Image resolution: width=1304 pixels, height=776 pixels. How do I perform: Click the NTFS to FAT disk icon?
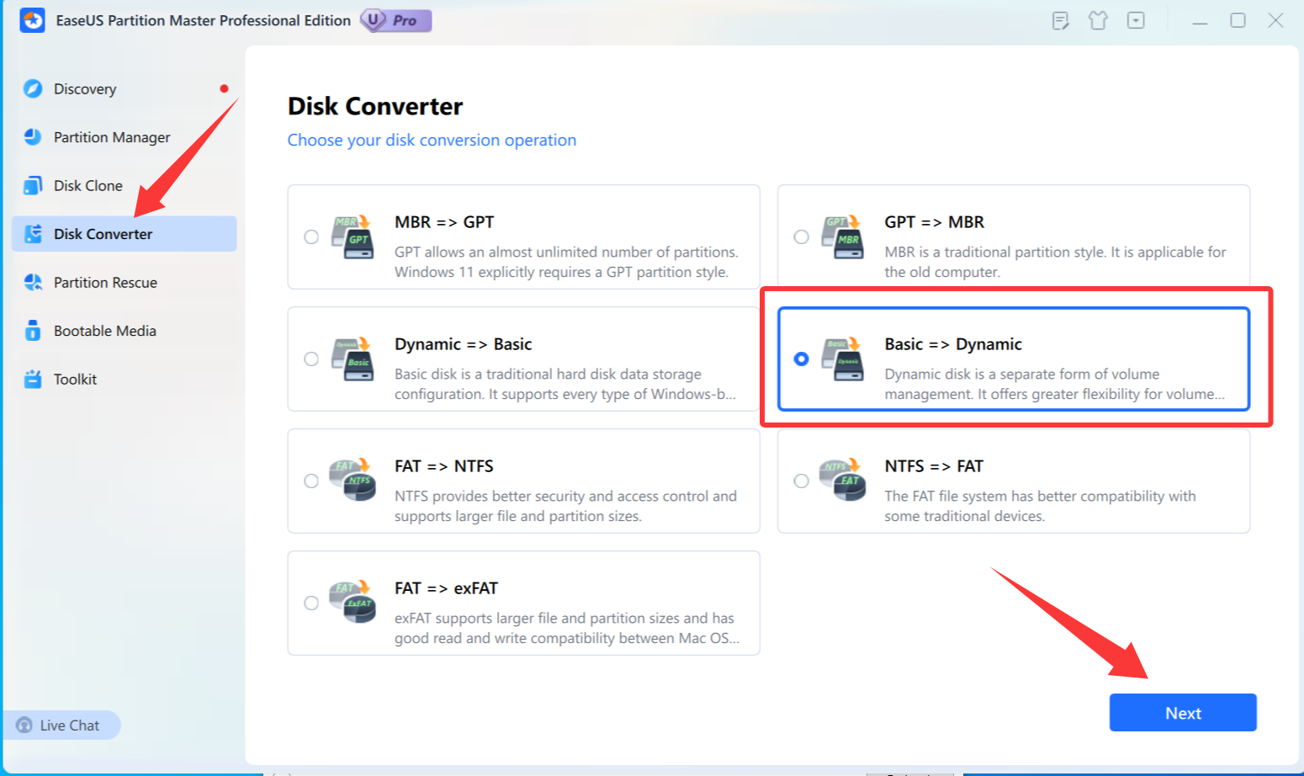843,481
